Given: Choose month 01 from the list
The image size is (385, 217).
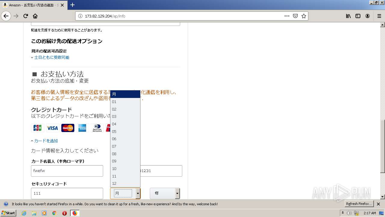Looking at the screenshot, I should (x=125, y=102).
